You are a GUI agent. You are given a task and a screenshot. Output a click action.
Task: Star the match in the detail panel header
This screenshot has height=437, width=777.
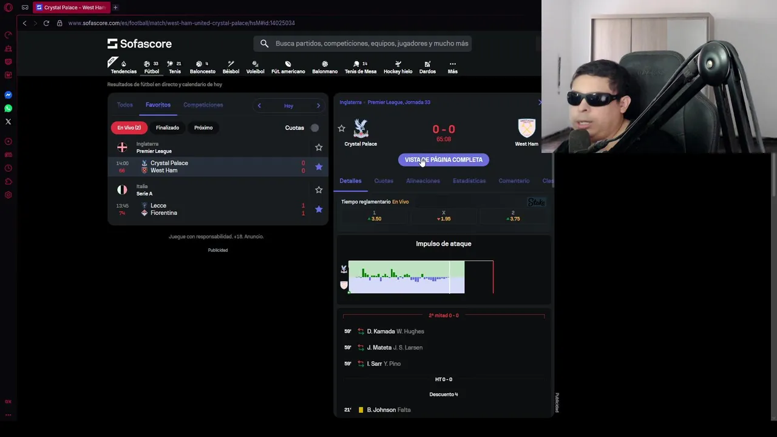[x=341, y=129]
